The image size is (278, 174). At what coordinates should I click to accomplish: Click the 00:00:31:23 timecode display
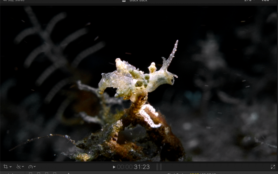click(133, 167)
